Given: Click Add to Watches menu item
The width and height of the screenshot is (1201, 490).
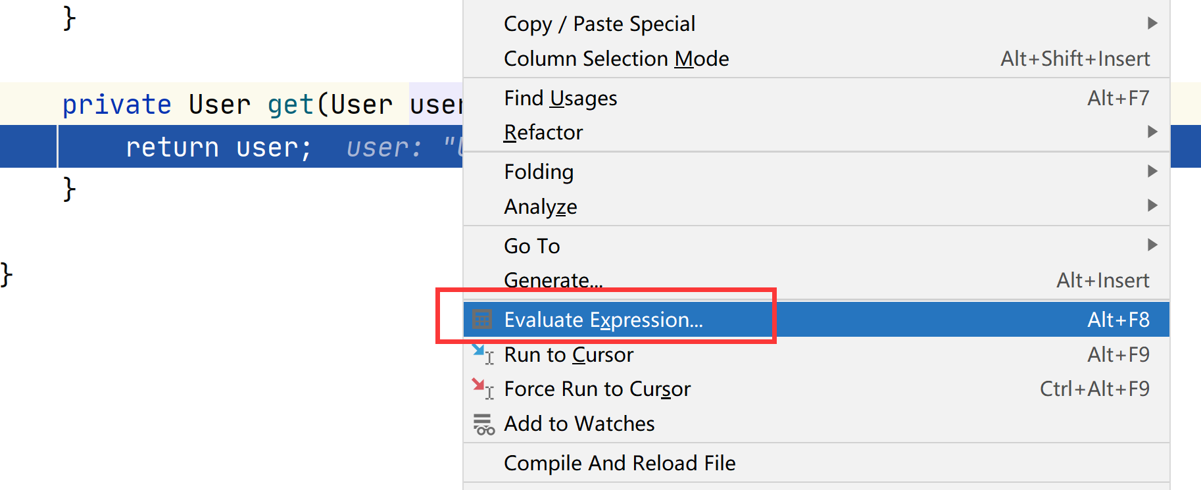Looking at the screenshot, I should (x=579, y=424).
